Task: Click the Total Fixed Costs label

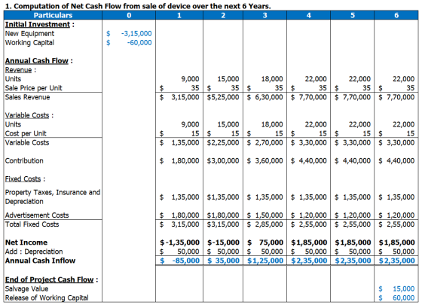Action: point(32,224)
